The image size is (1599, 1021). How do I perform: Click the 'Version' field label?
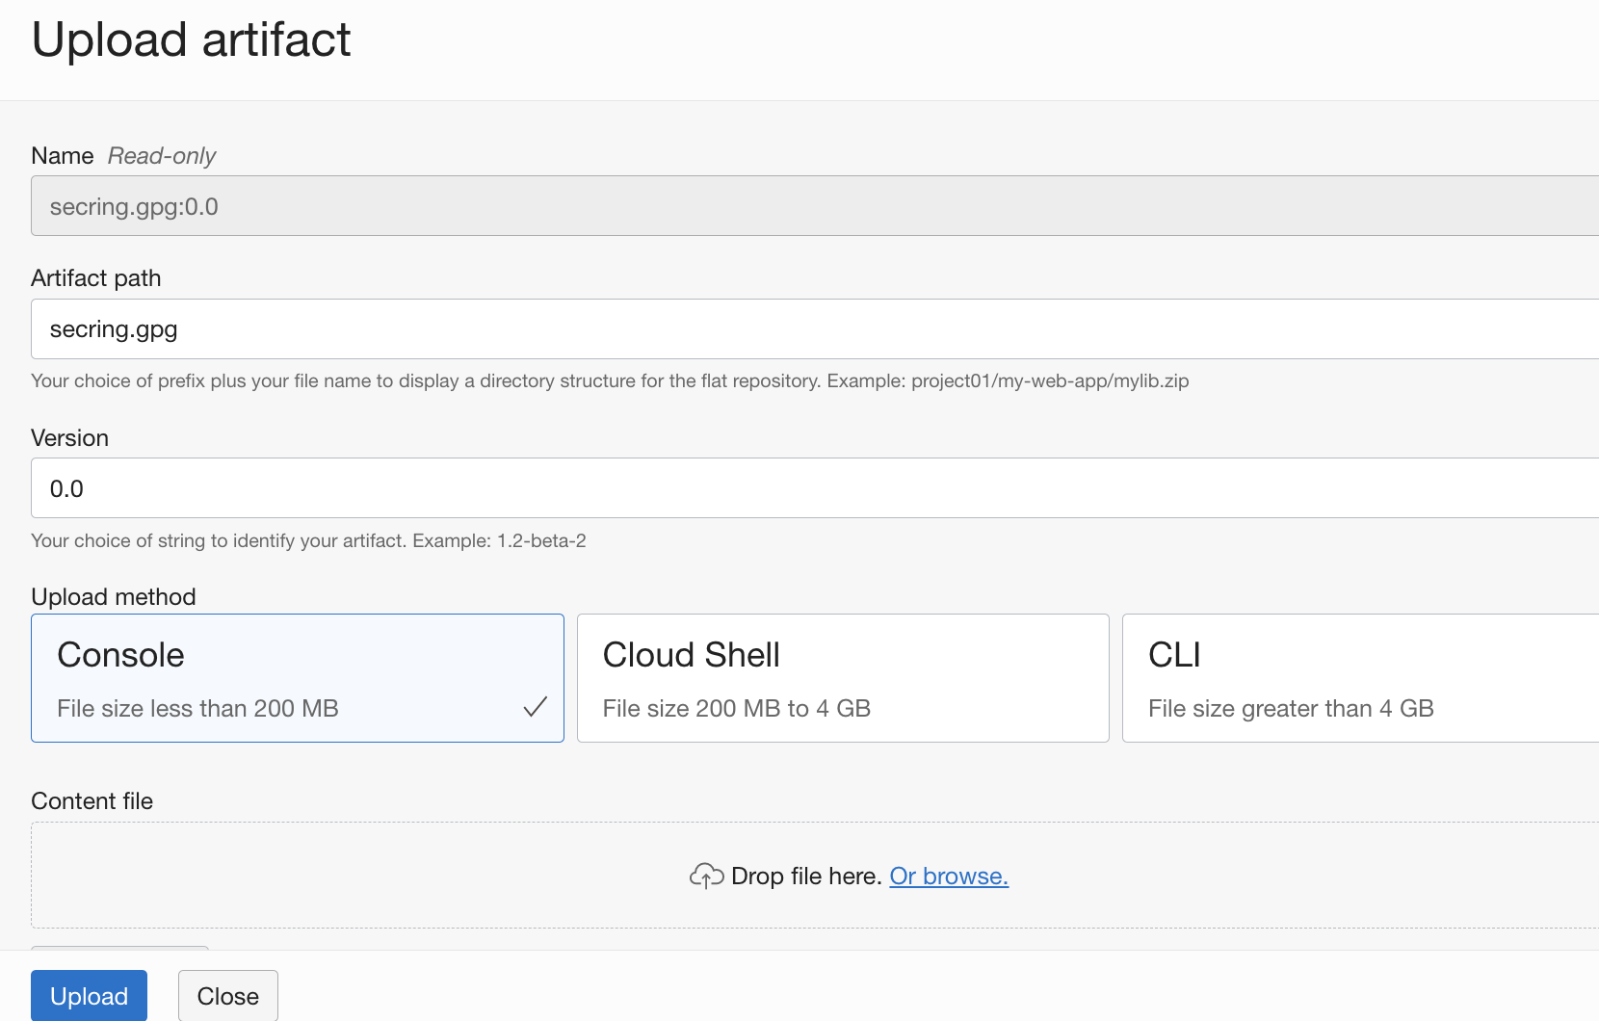[69, 438]
